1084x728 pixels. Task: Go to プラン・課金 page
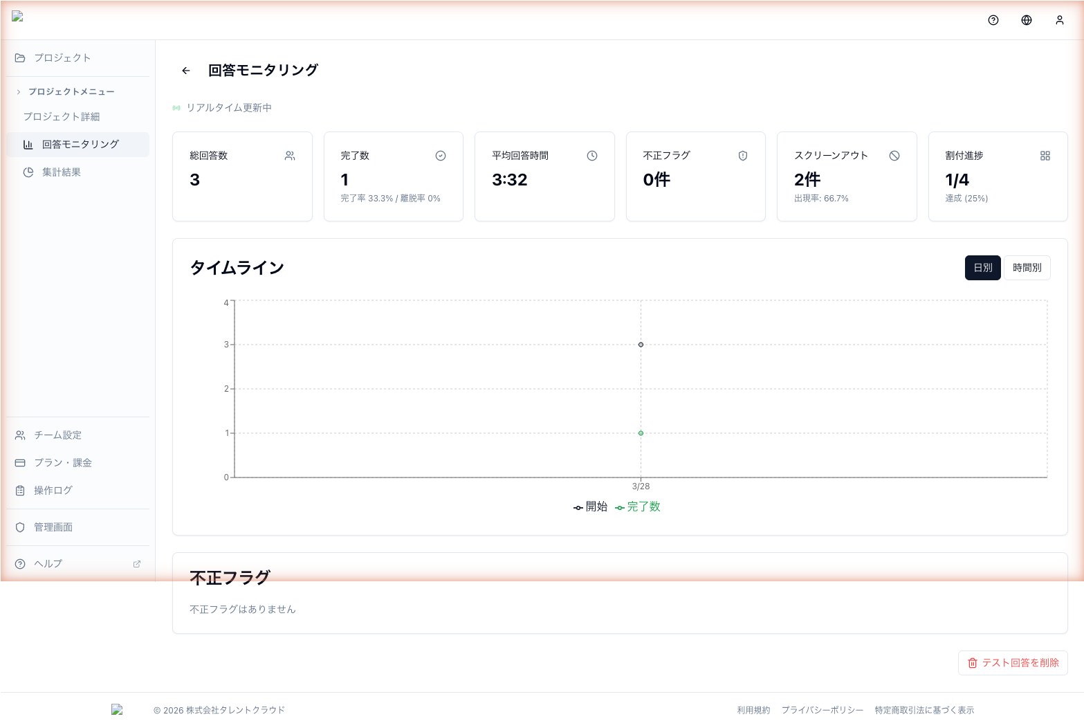[63, 463]
